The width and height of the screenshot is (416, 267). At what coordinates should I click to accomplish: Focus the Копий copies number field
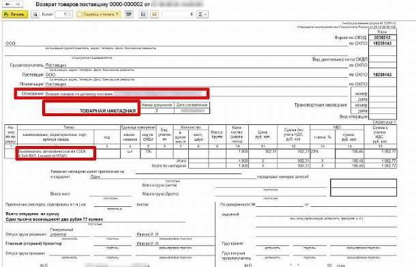(x=61, y=14)
